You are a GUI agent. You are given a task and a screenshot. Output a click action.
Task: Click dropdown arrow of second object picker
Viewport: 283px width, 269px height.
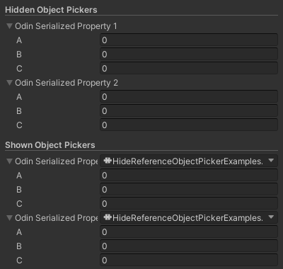(x=271, y=217)
